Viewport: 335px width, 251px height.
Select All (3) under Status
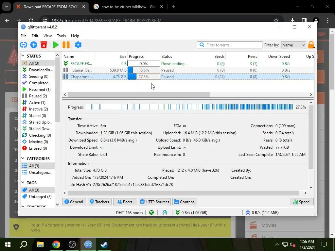38,63
